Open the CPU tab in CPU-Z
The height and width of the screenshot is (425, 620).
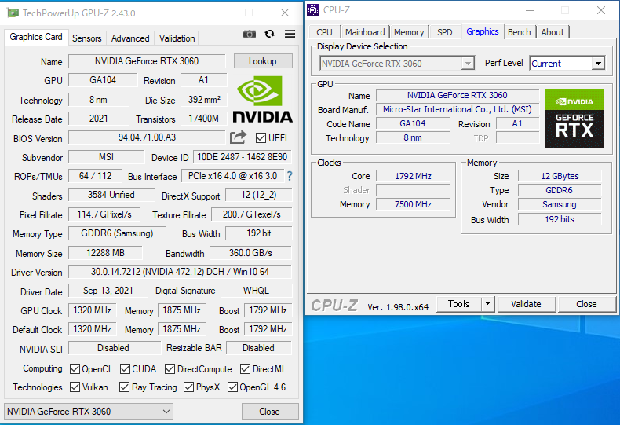324,32
